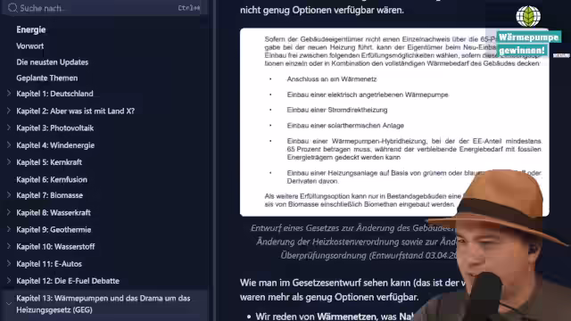Open 'Kapitel 9: Geothermie' entry

[54, 230]
